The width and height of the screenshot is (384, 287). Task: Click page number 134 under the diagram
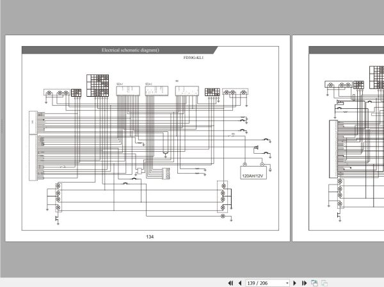[x=150, y=237]
